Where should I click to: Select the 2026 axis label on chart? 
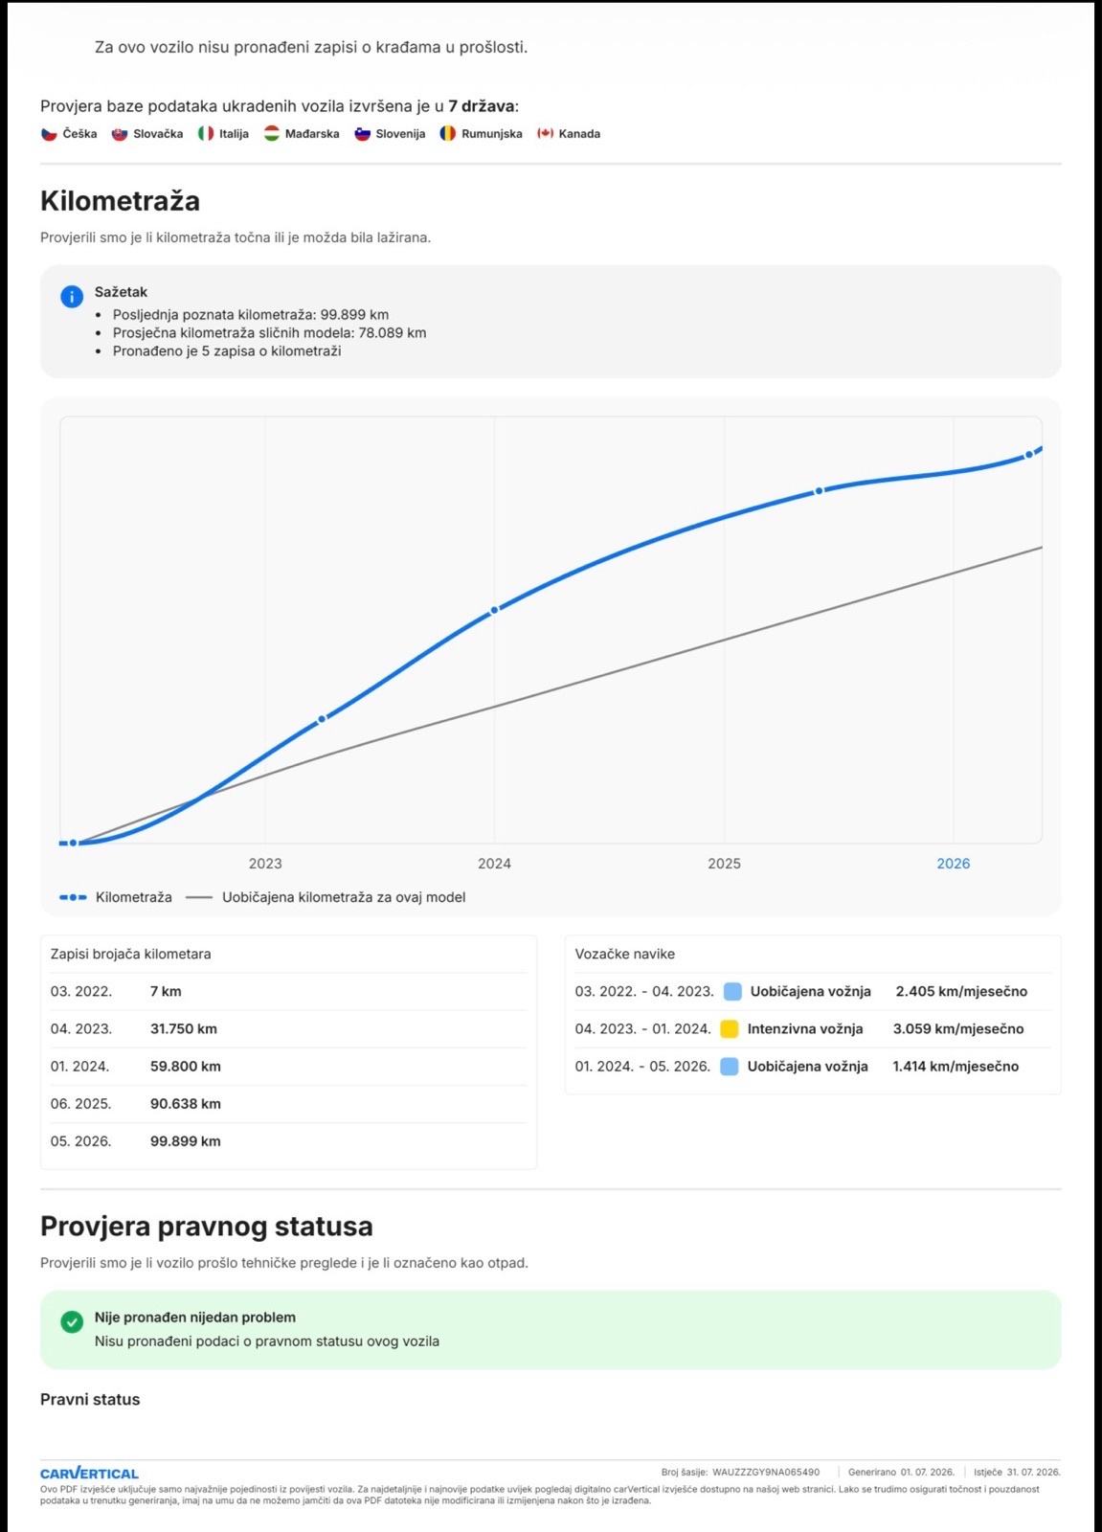[x=954, y=864]
